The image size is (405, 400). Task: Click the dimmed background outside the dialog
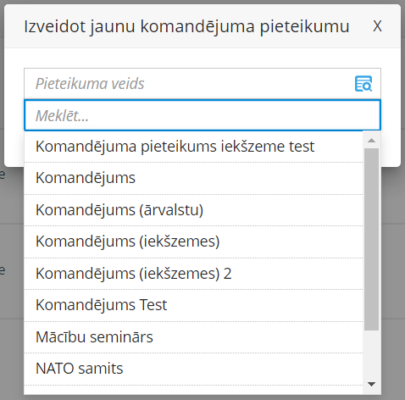(11, 282)
